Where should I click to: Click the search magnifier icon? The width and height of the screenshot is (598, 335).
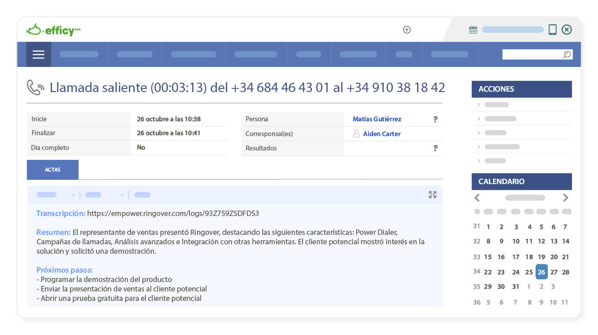(x=567, y=54)
